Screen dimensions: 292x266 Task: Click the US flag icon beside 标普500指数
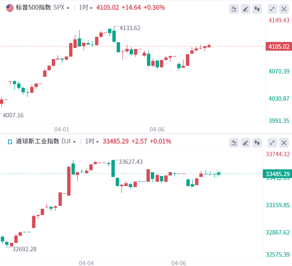point(10,8)
